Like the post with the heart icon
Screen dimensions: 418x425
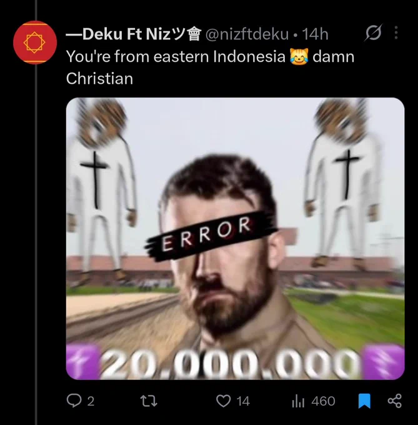click(x=224, y=401)
